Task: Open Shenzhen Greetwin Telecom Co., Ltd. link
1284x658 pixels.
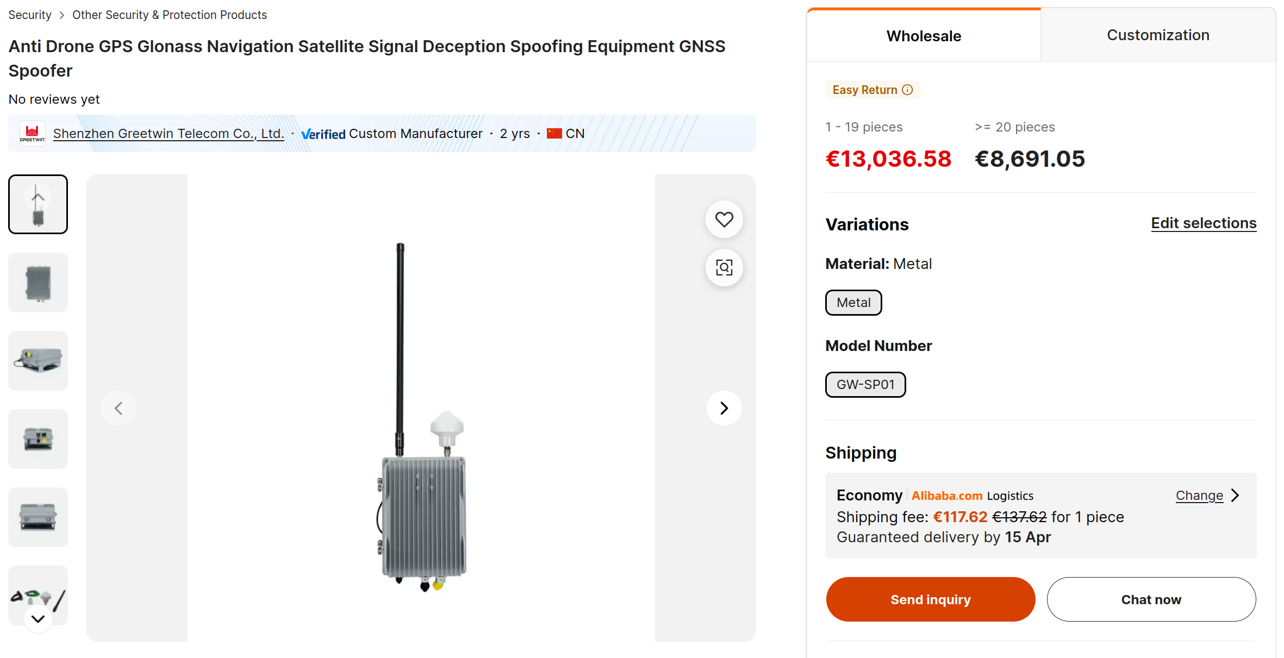Action: coord(169,134)
